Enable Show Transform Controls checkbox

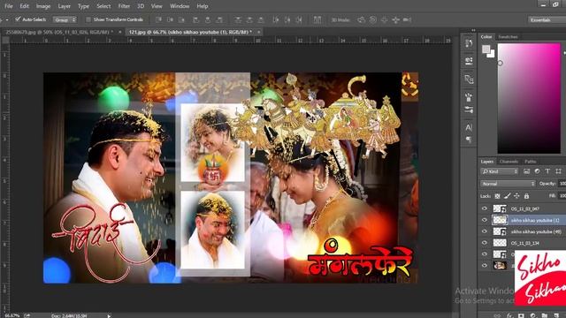coord(88,19)
